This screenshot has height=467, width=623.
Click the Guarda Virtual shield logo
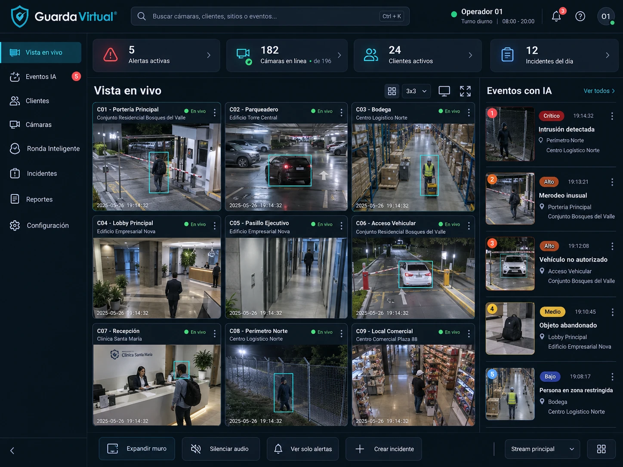coord(19,16)
